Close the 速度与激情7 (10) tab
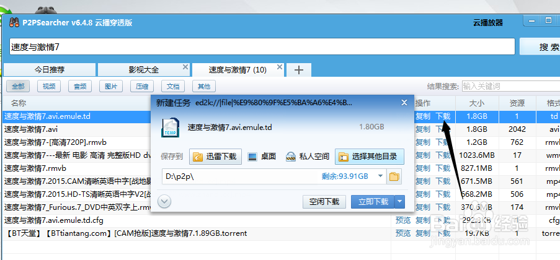This screenshot has height=260, width=560. [x=280, y=67]
